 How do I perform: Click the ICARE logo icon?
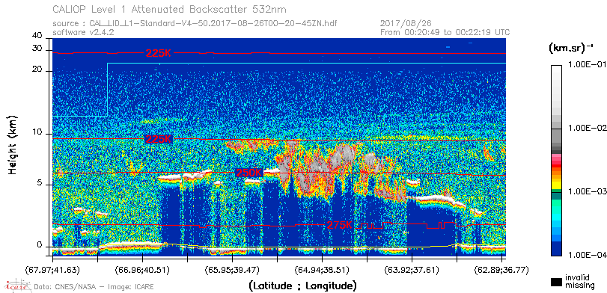pyautogui.click(x=16, y=286)
